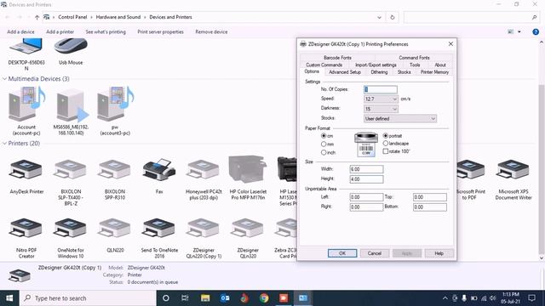545x306 pixels.
Task: Select the Honeywell PC42t plus printer icon
Action: pos(204,170)
